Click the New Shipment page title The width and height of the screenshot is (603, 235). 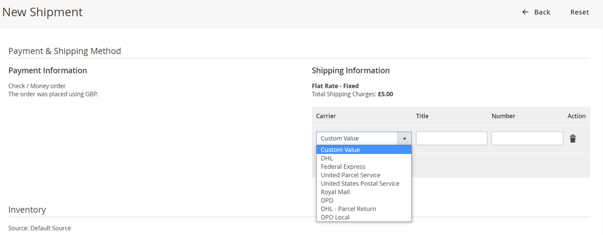(x=43, y=12)
